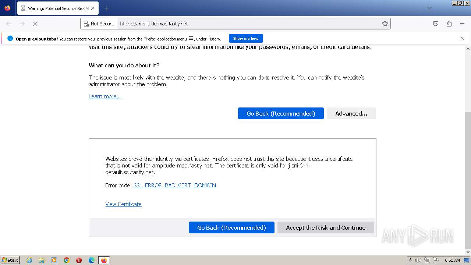Click the 6:52 AM system clock
This screenshot has width=471, height=265.
pos(452,260)
